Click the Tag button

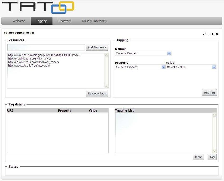pyautogui.click(x=212, y=157)
